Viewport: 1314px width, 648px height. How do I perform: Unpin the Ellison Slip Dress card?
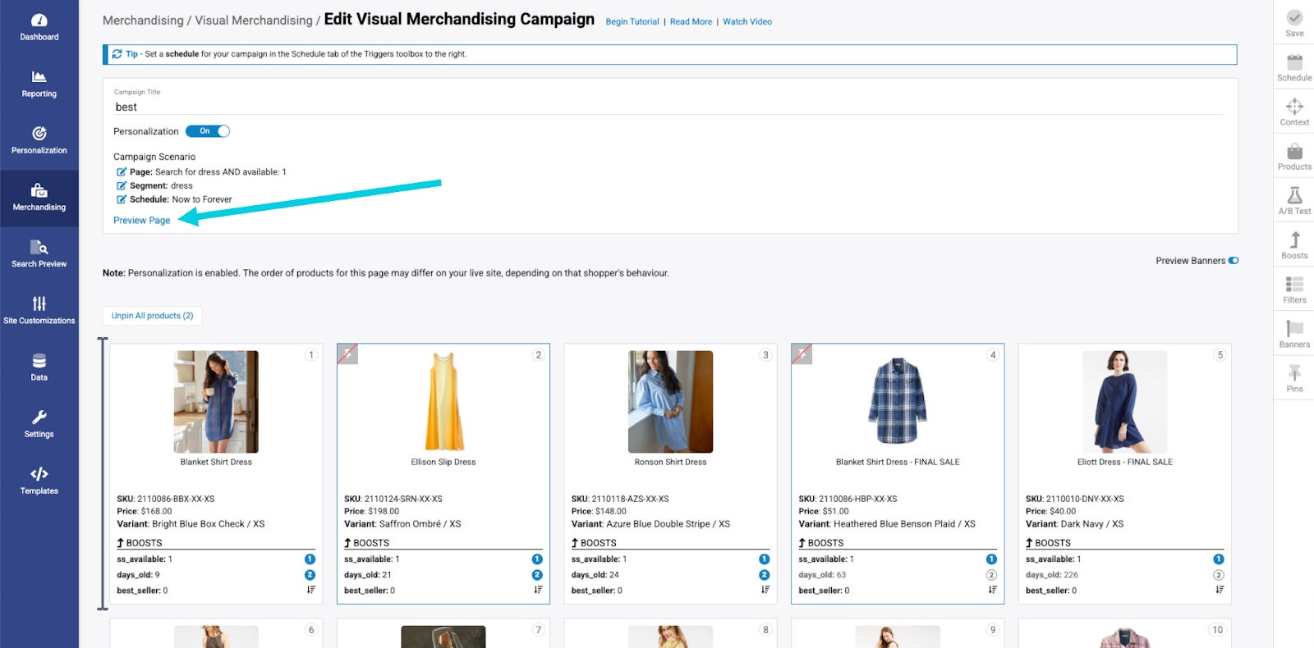(347, 354)
